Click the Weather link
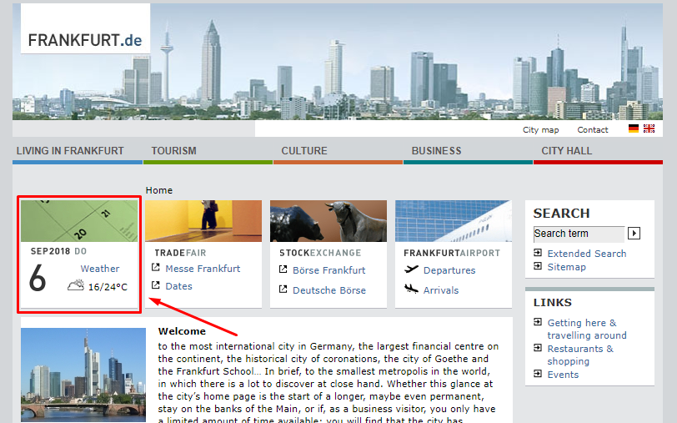677x423 pixels. click(100, 269)
